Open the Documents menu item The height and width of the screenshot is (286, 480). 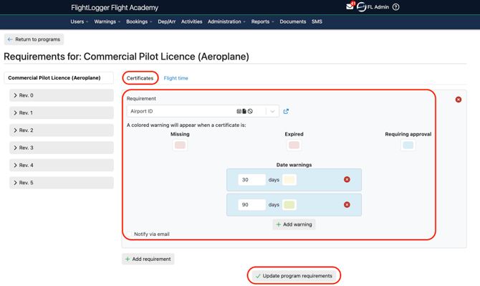click(293, 22)
